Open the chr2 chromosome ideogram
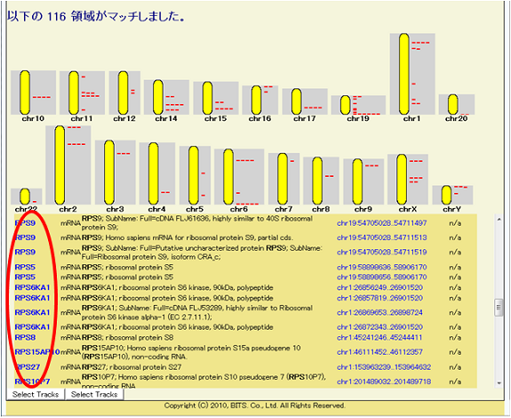Viewport: 511px width, 418px height. pos(60,165)
